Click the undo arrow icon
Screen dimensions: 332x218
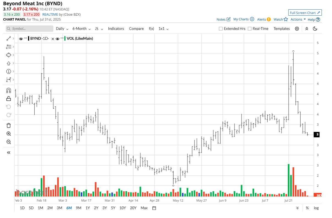click(8, 107)
